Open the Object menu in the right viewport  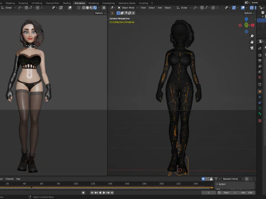pyautogui.click(x=168, y=8)
